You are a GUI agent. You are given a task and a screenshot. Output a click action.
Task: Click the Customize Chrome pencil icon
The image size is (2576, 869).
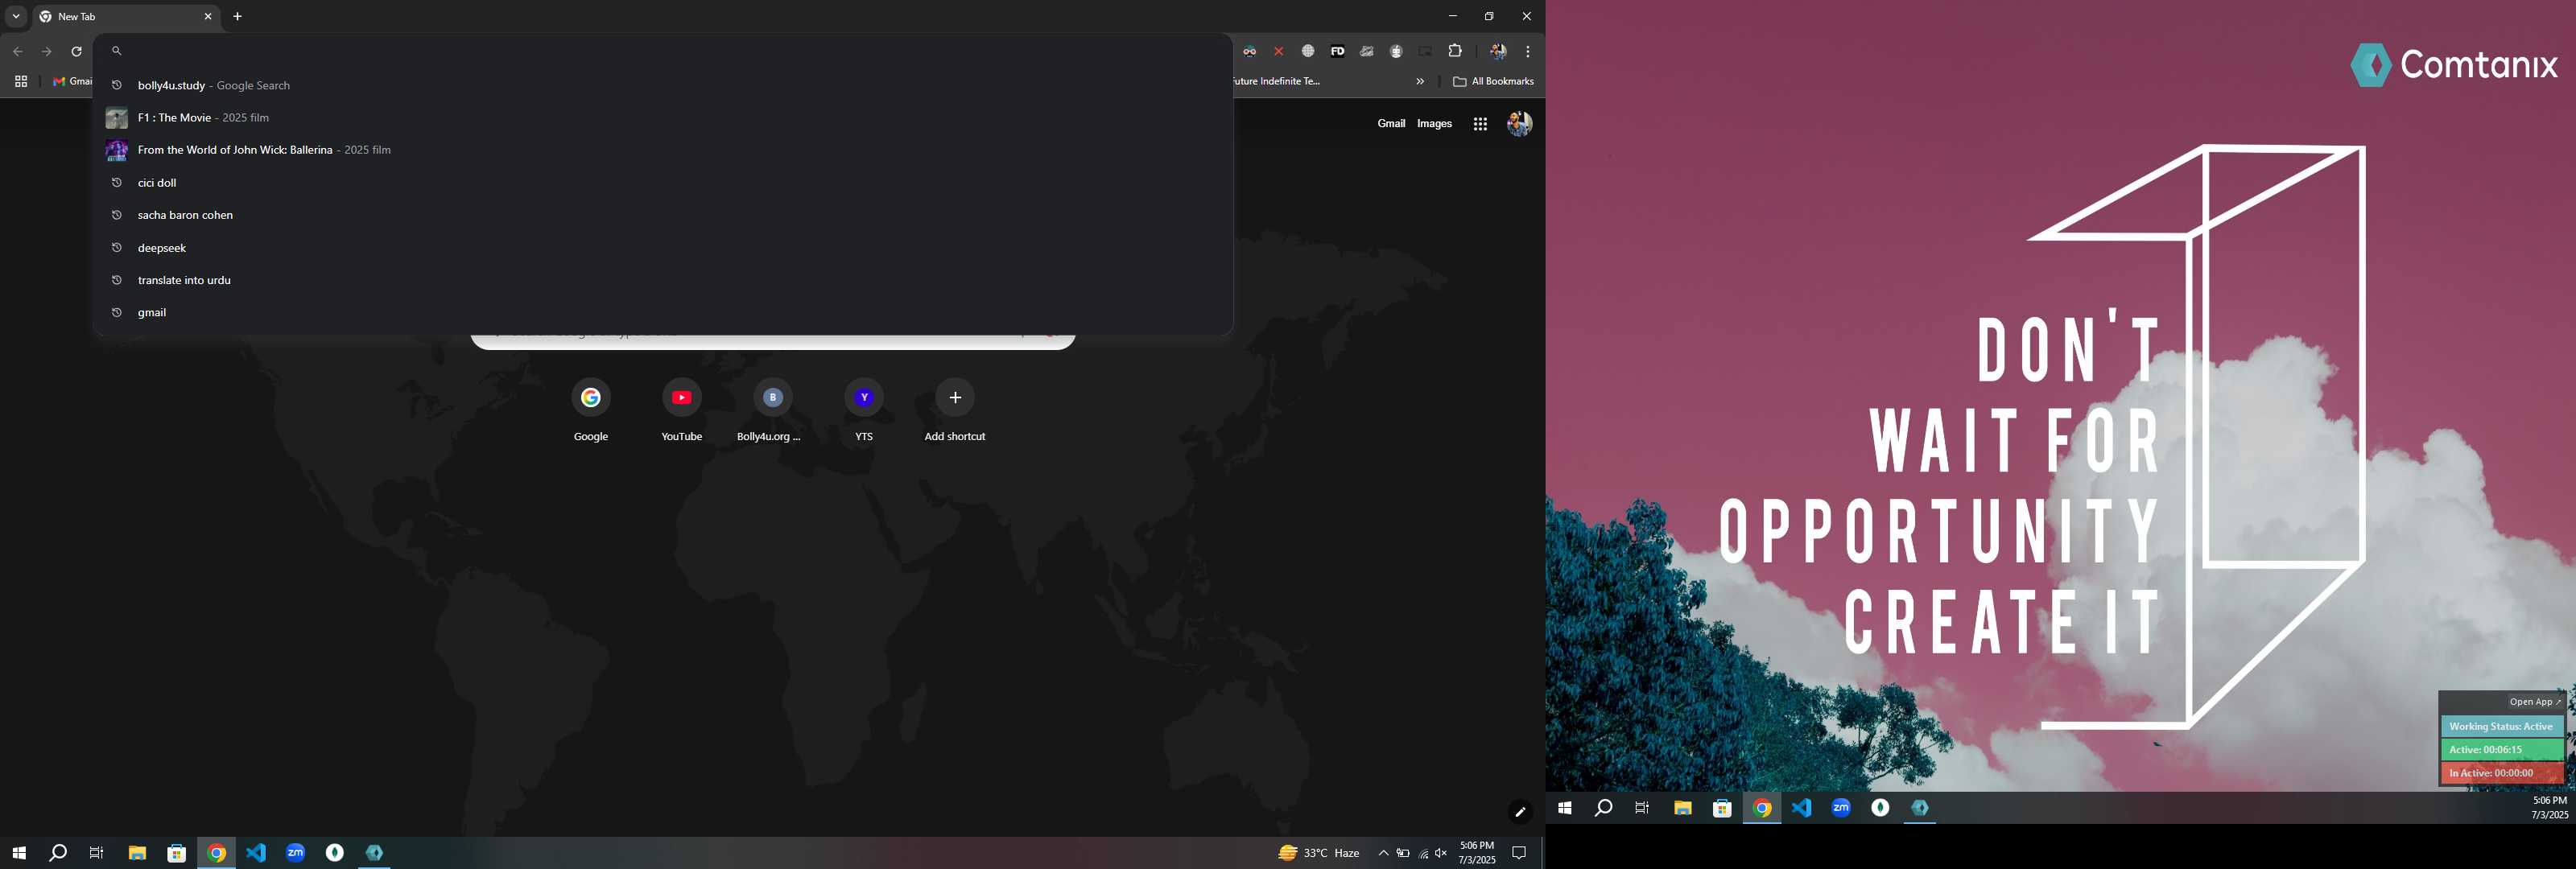click(1520, 812)
